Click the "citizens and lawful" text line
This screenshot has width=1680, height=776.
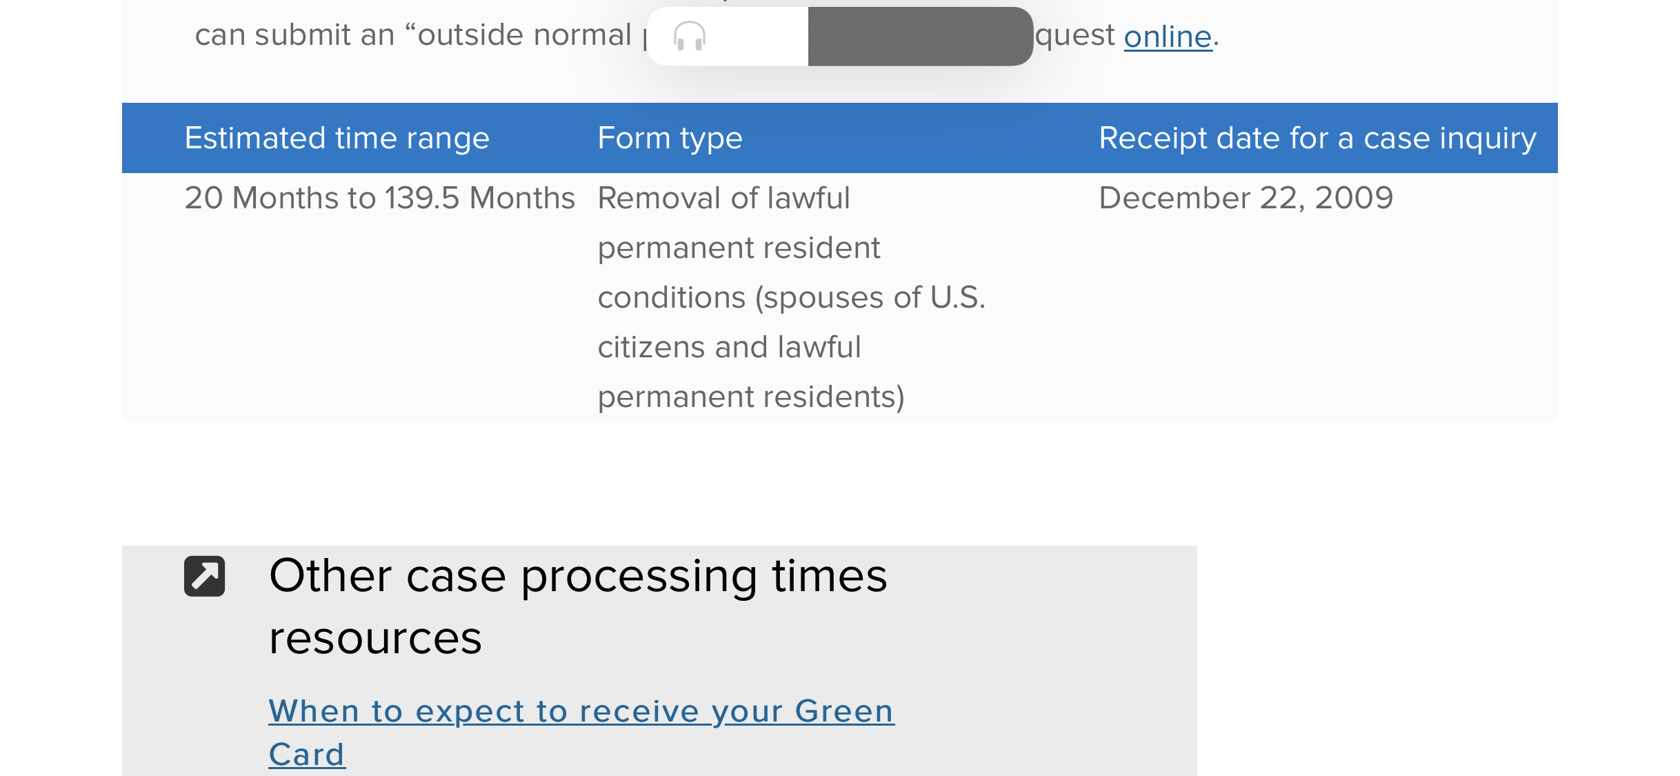point(730,347)
